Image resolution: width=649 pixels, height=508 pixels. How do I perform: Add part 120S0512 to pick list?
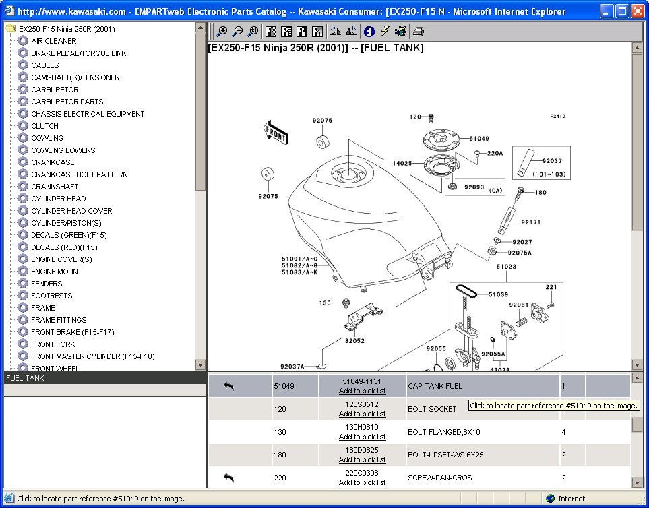coord(362,414)
